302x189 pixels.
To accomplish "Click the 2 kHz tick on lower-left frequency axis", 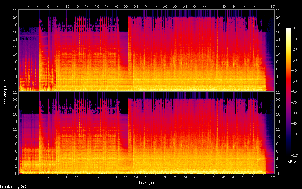I will (x=16, y=166).
